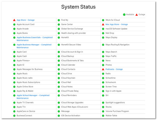Select the Apple Fitness+ row text
The width and height of the screenshot is (157, 120).
pyautogui.click(x=23, y=61)
